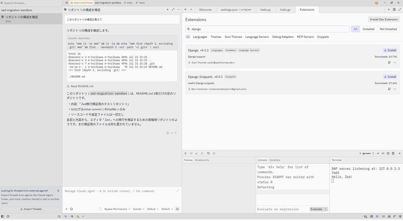Open project search magnifier in status bar

(72, 217)
